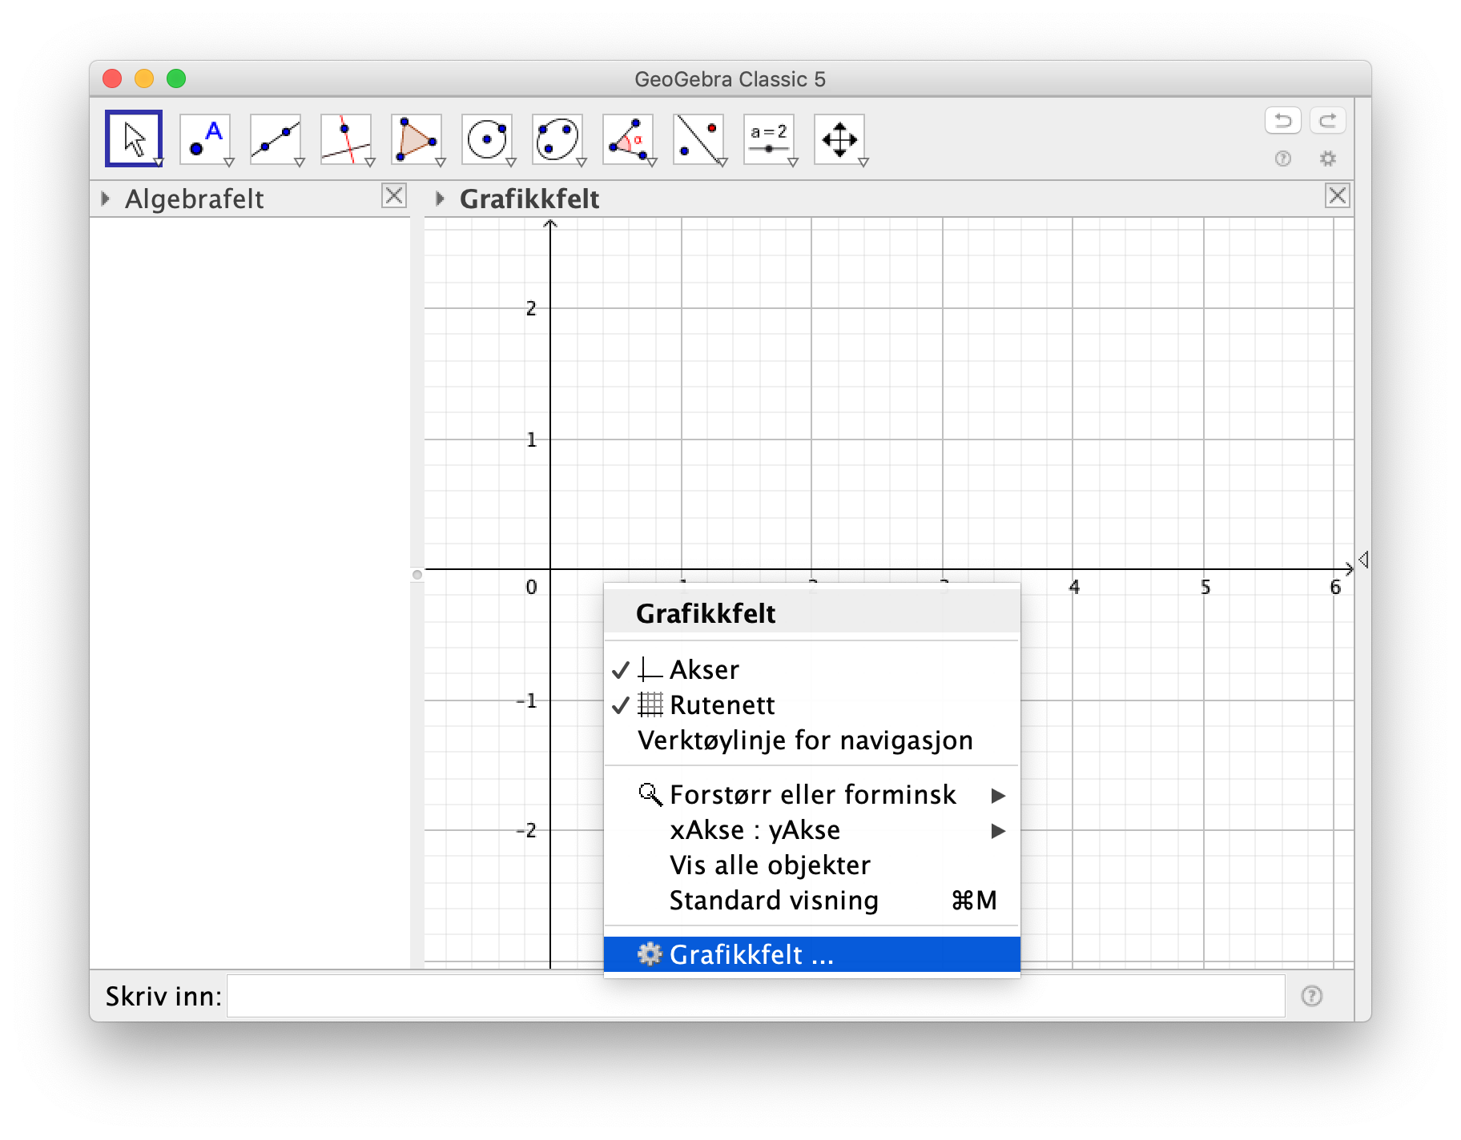Click the Skriv inn input field
The image size is (1461, 1140).
(756, 996)
